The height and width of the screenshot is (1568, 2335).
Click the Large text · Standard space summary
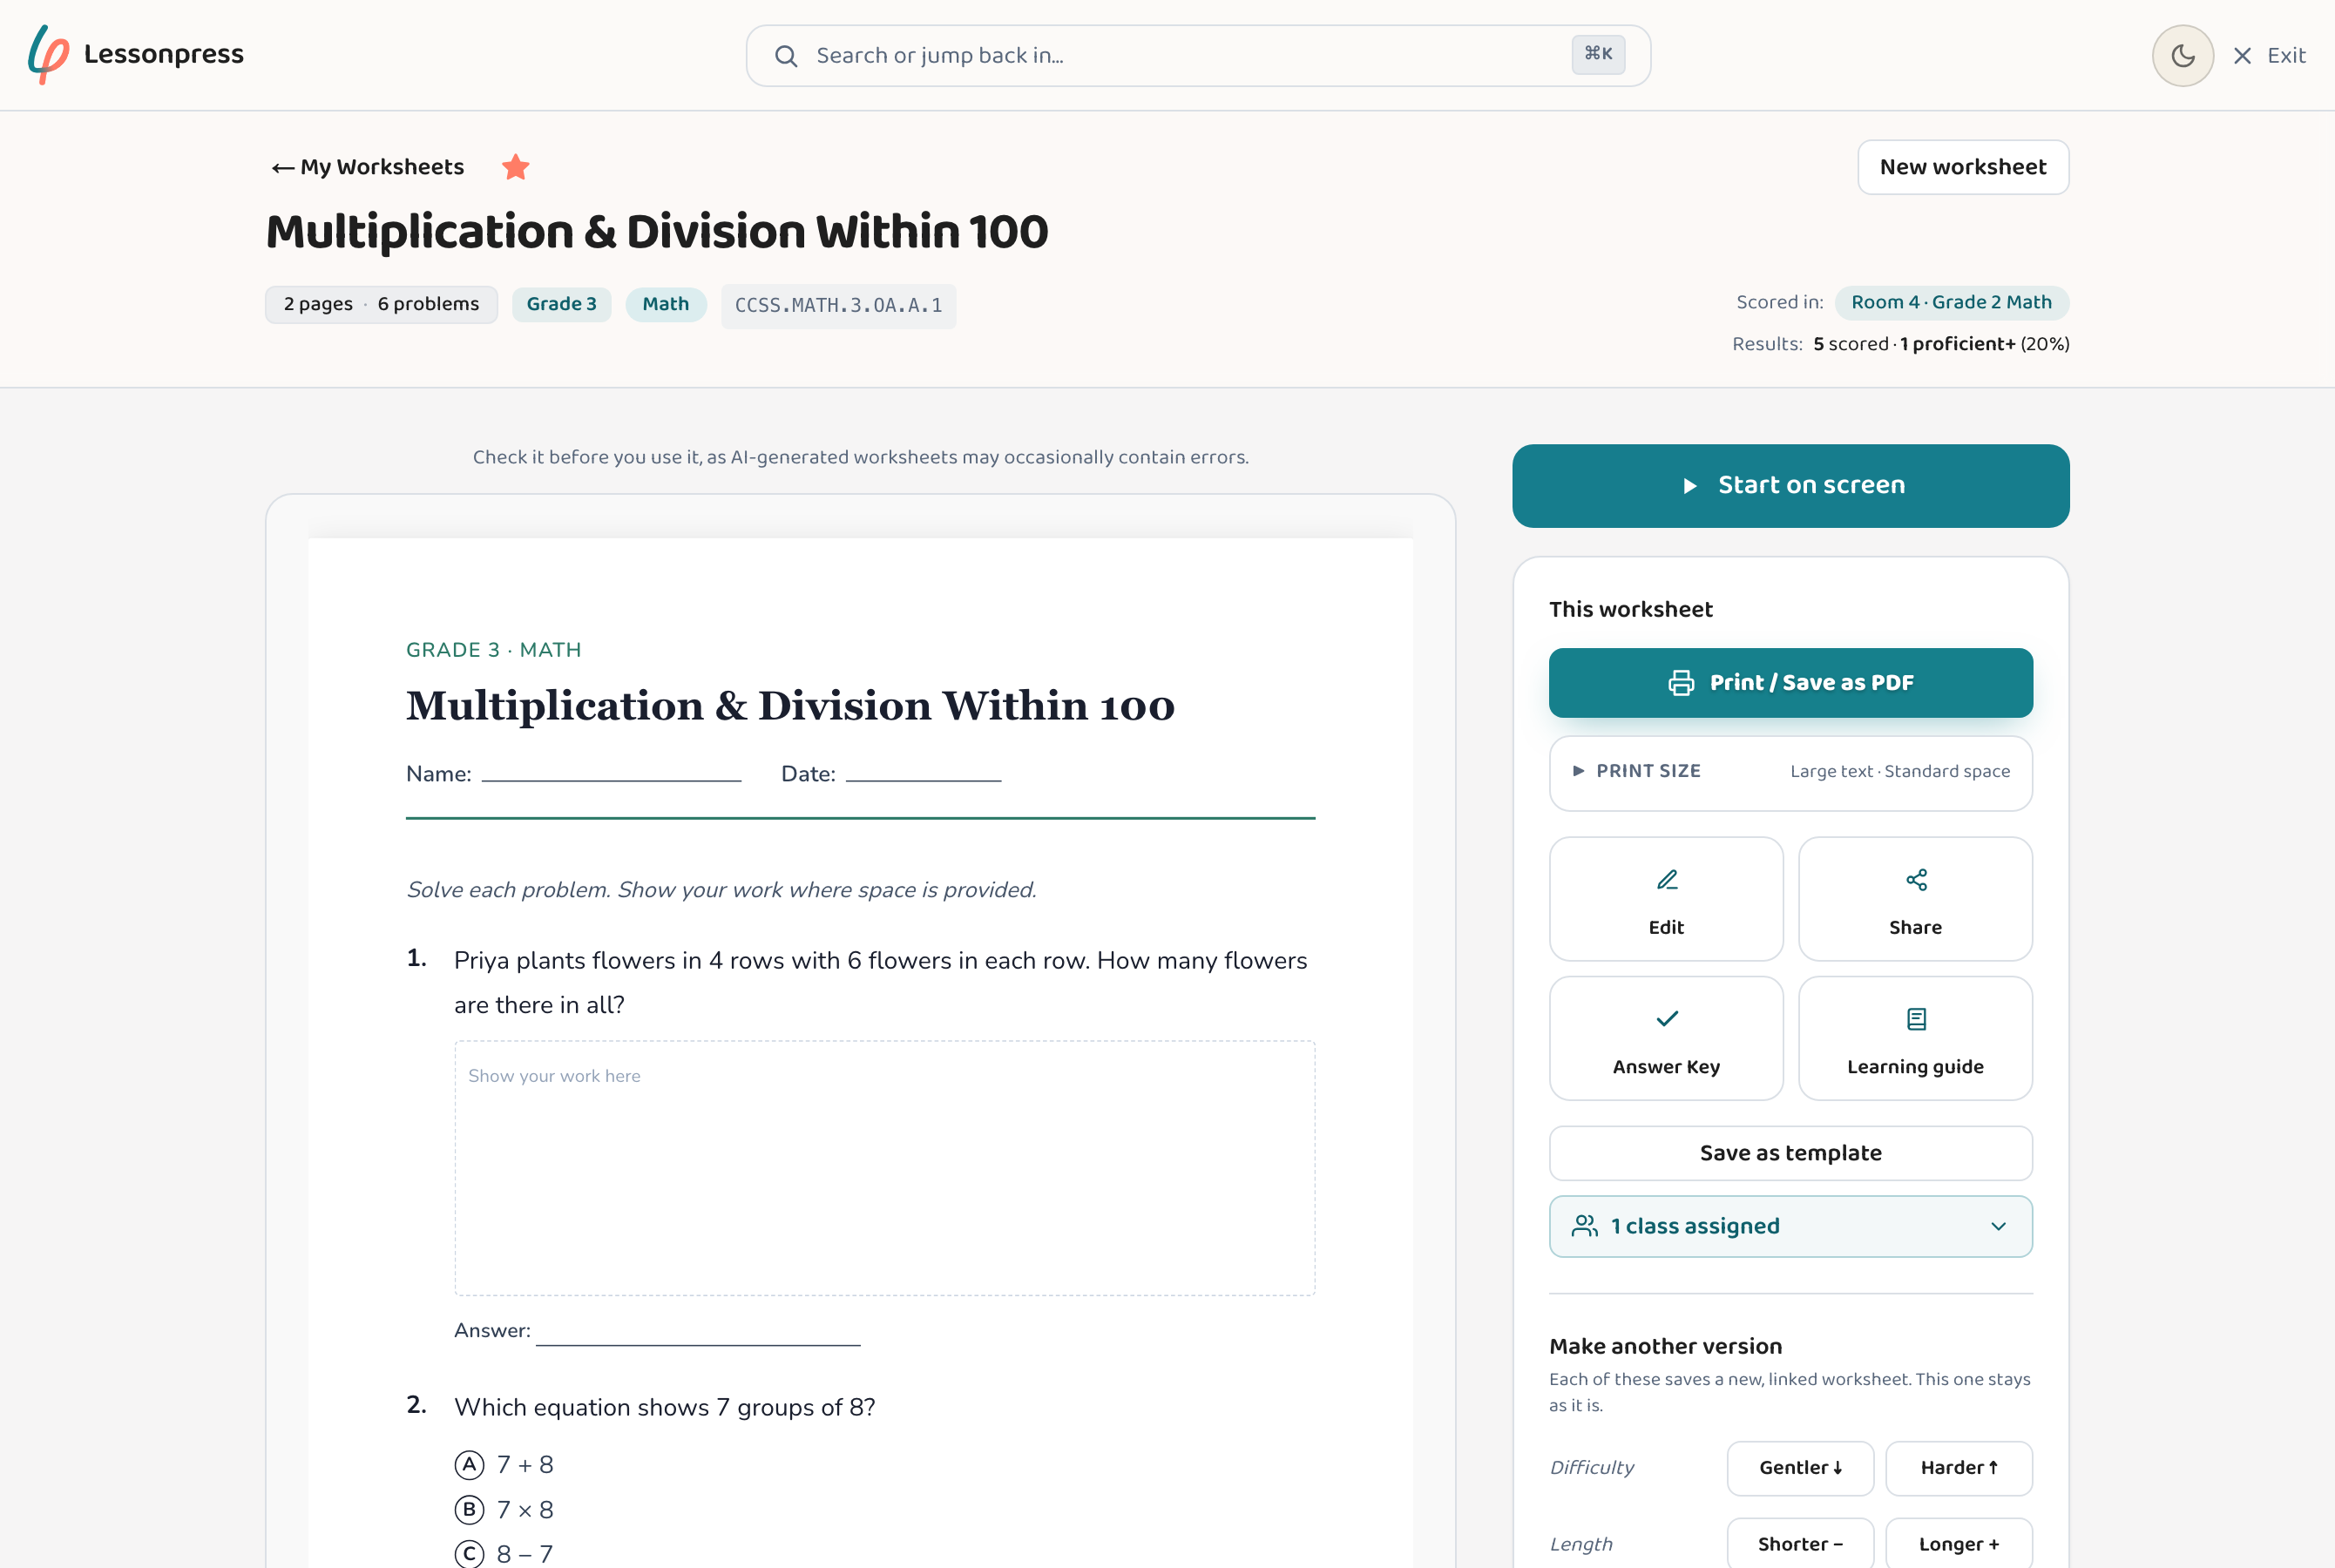click(1899, 772)
